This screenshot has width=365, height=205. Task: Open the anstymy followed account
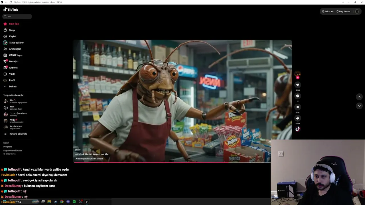coord(15,114)
